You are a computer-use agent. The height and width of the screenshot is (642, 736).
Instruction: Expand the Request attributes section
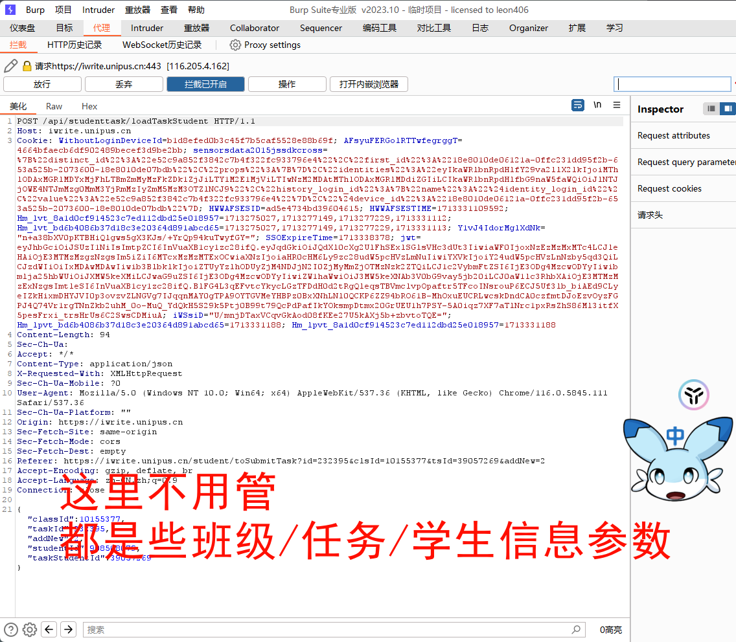coord(674,135)
